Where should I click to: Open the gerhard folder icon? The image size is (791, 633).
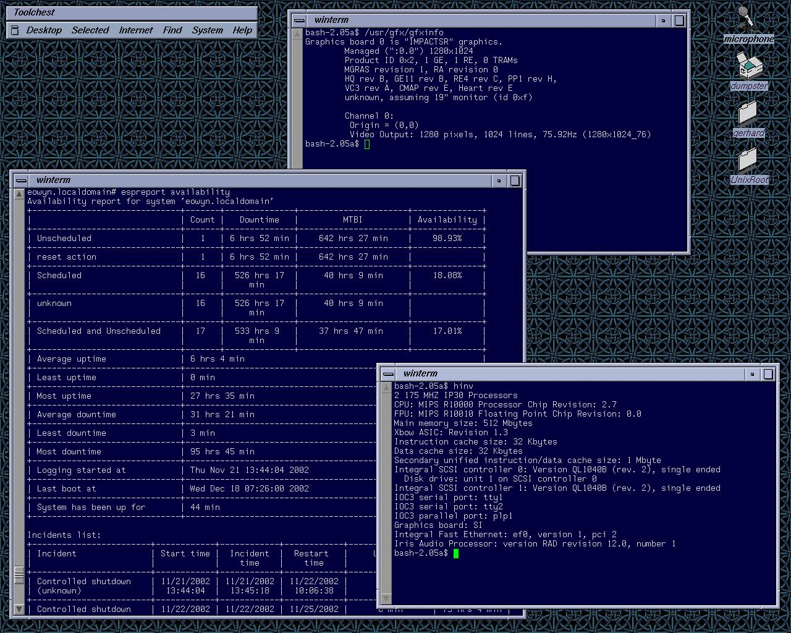tap(748, 113)
